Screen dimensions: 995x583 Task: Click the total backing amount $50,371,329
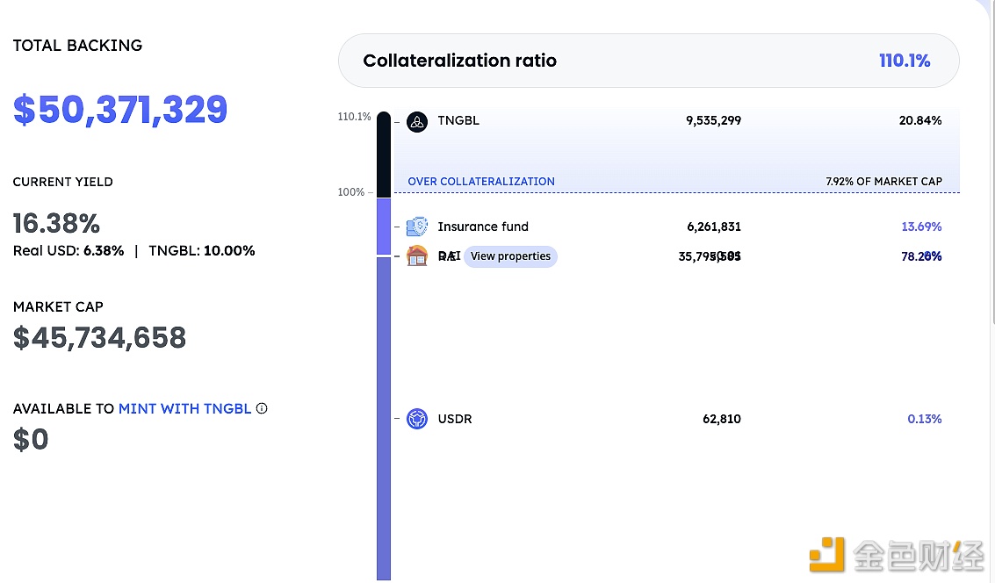120,109
